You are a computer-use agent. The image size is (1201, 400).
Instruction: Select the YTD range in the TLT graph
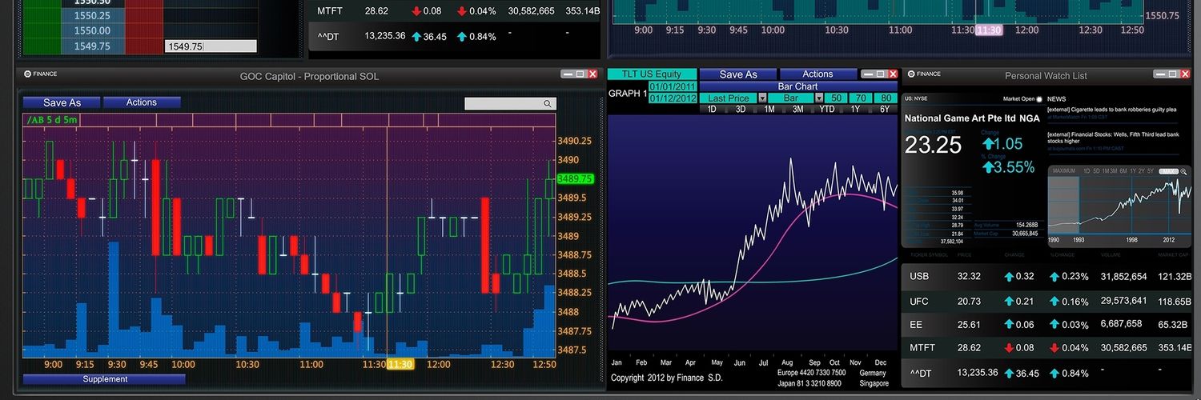(827, 109)
